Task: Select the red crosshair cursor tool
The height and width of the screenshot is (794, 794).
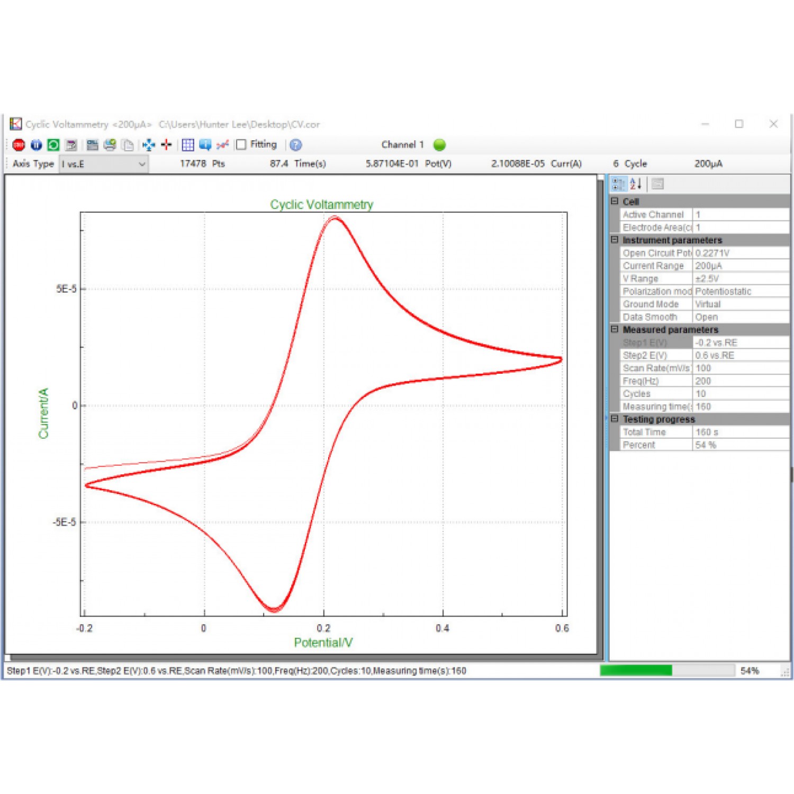Action: (166, 145)
